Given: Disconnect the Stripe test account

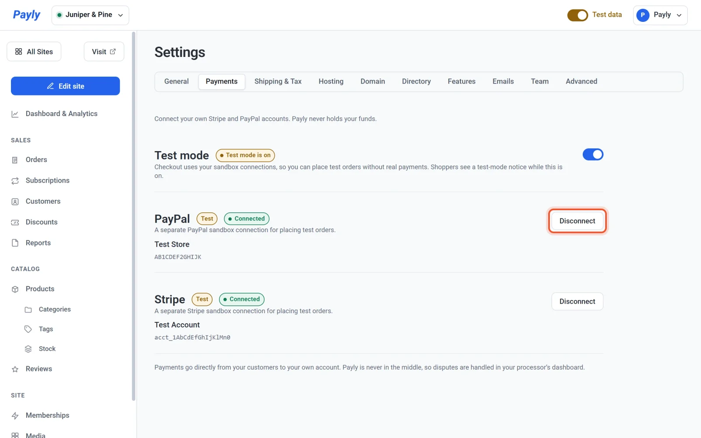Looking at the screenshot, I should tap(577, 301).
